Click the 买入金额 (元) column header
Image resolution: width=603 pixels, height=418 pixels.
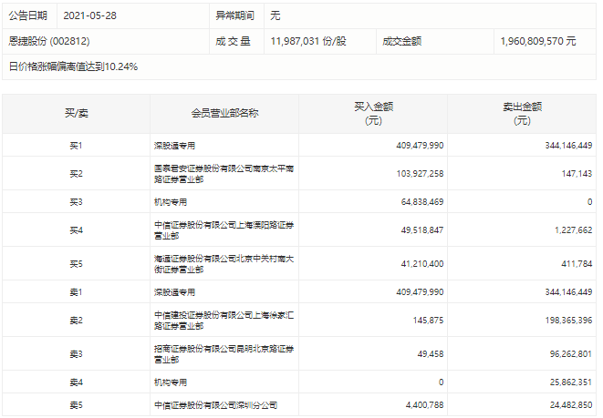pos(373,113)
